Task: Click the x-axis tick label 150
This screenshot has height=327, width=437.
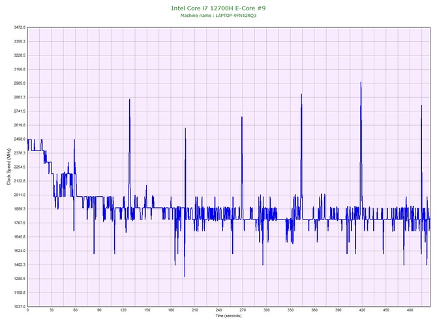Action: [x=147, y=310]
